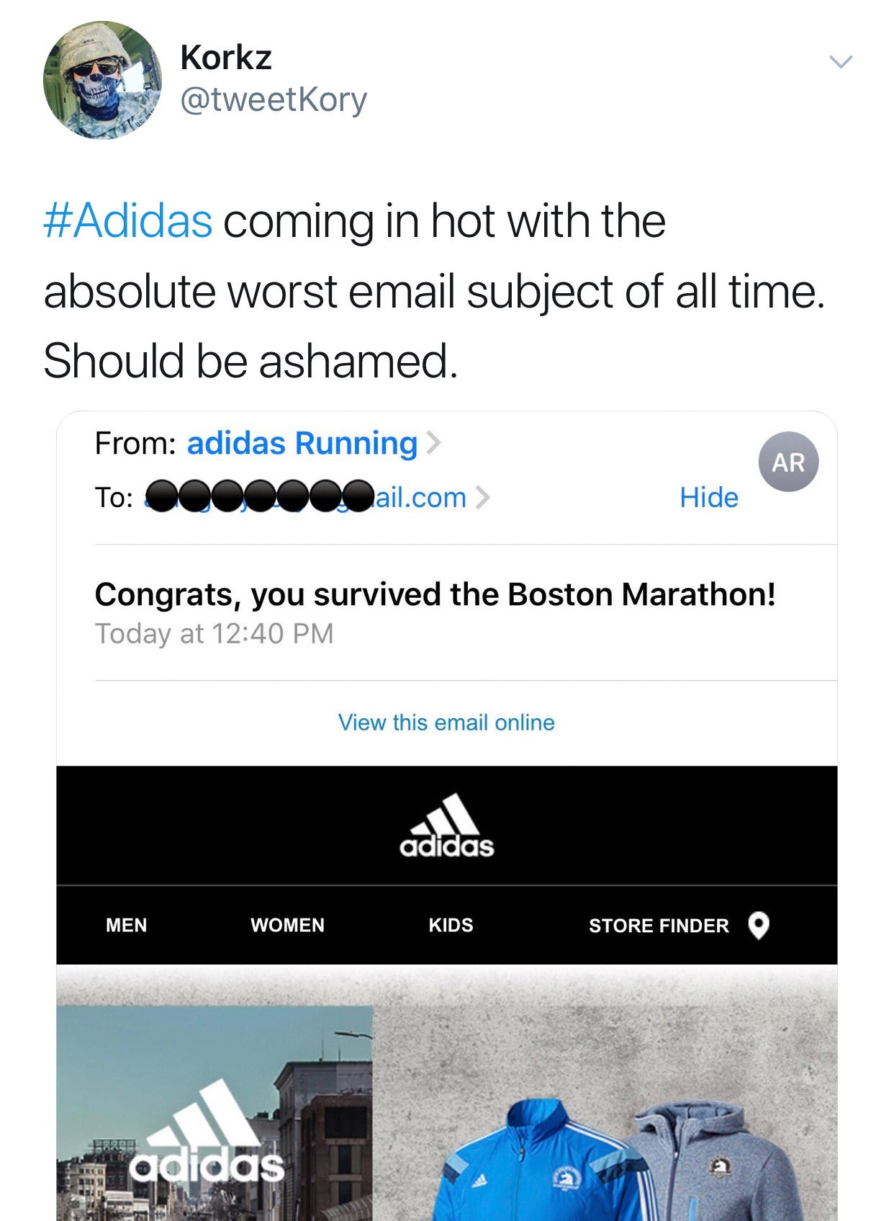Click the View this email online link

(447, 722)
